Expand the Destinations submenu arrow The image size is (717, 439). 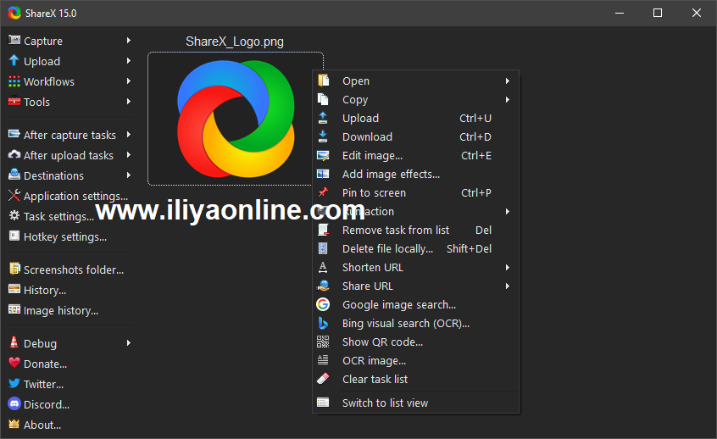[x=129, y=175]
